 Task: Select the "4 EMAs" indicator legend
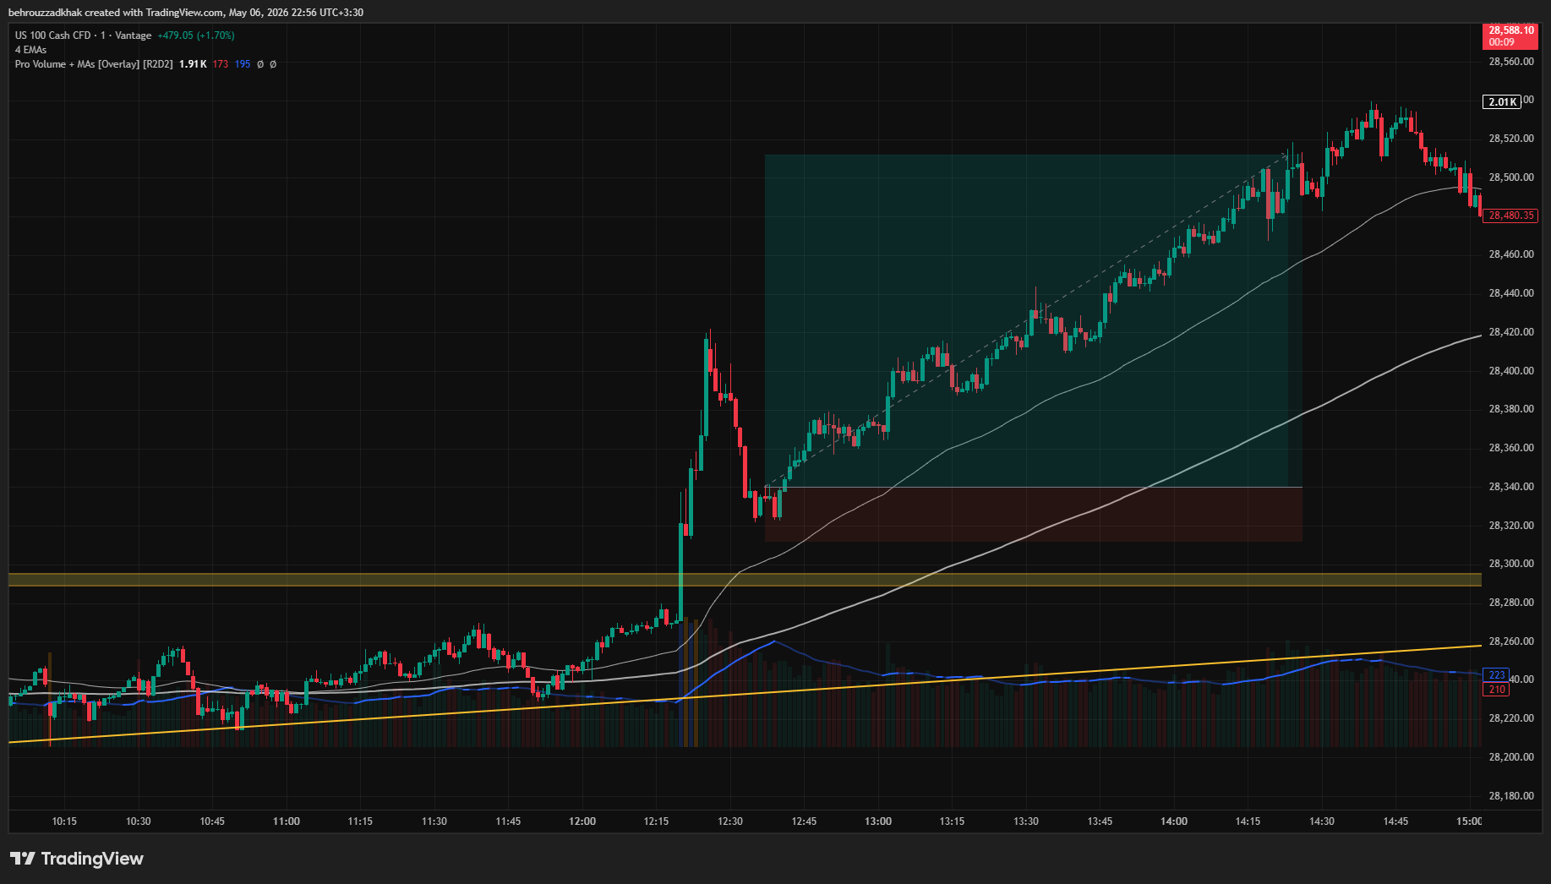coord(30,50)
